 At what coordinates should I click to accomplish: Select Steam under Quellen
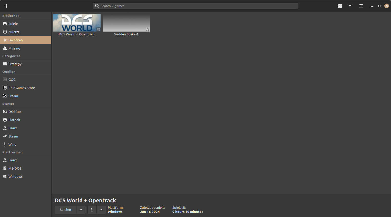point(26,96)
